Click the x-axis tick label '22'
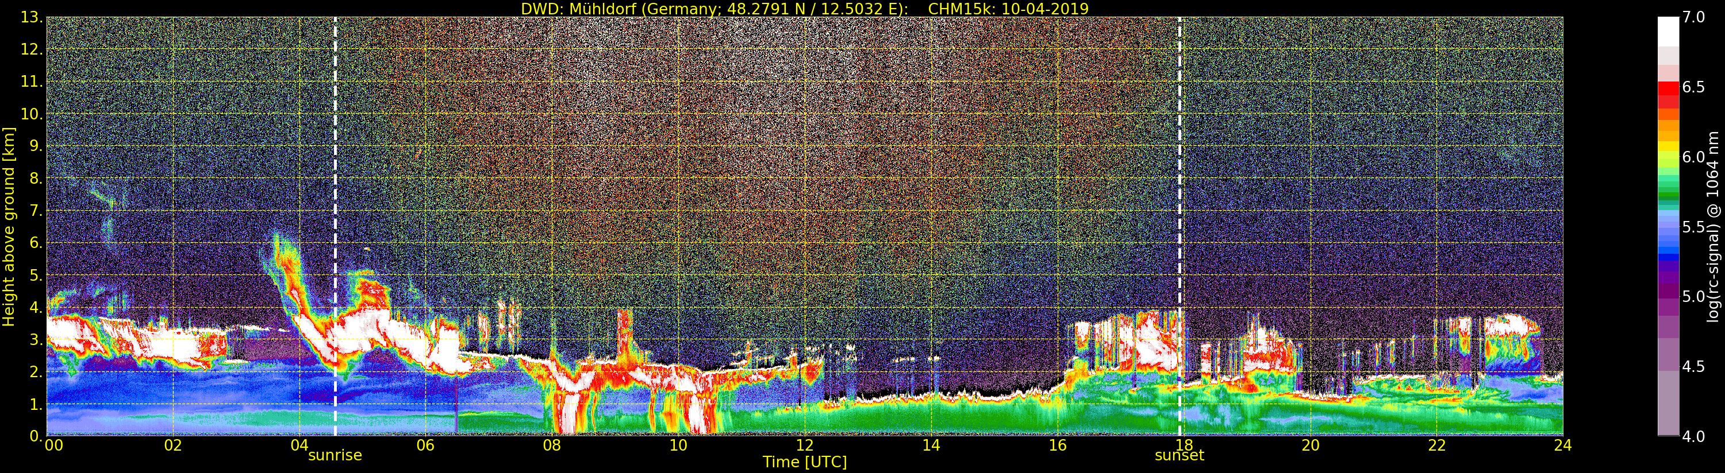The width and height of the screenshot is (1725, 473). point(1437,445)
